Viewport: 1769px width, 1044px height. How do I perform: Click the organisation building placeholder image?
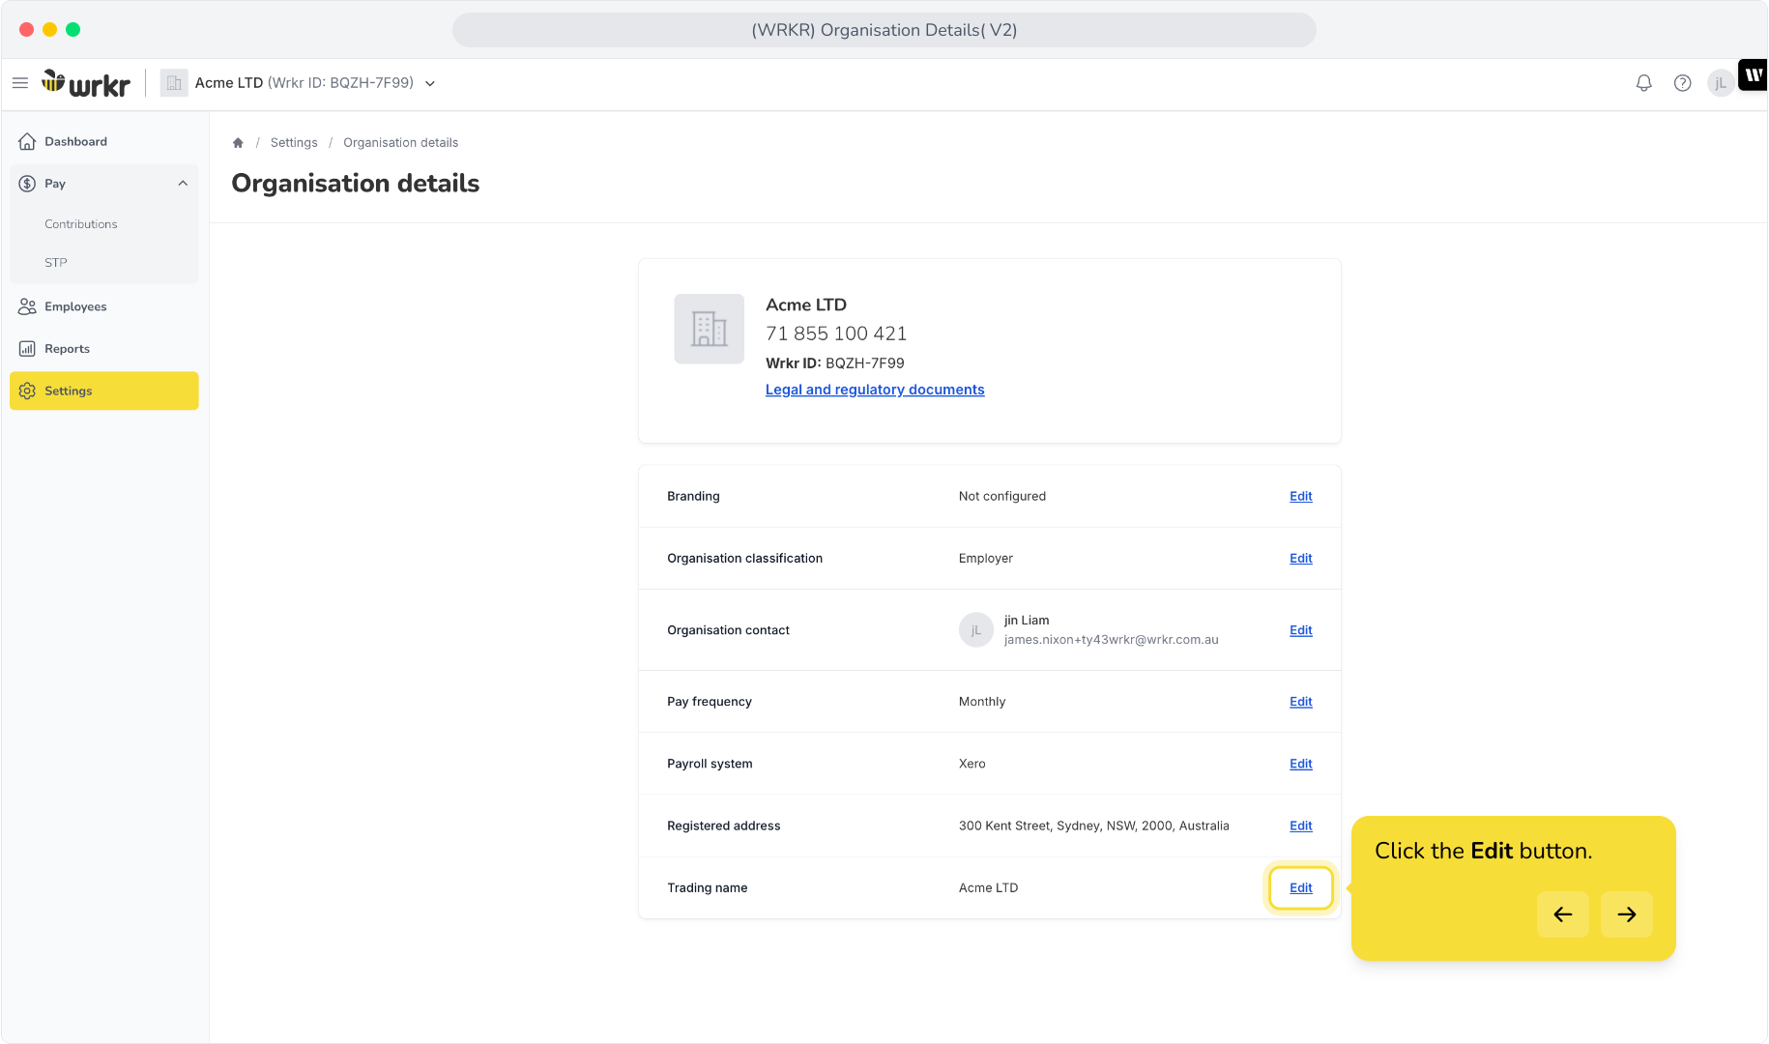tap(710, 329)
